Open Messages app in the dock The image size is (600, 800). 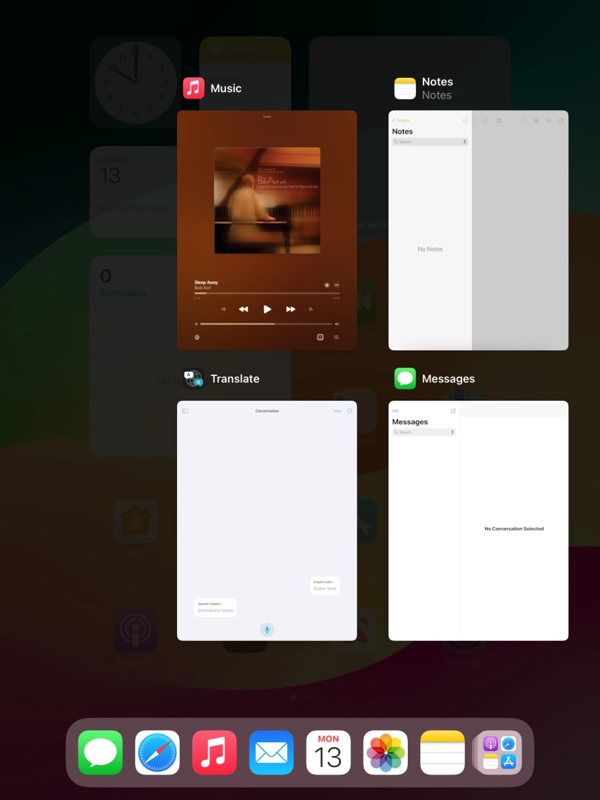coord(101,752)
